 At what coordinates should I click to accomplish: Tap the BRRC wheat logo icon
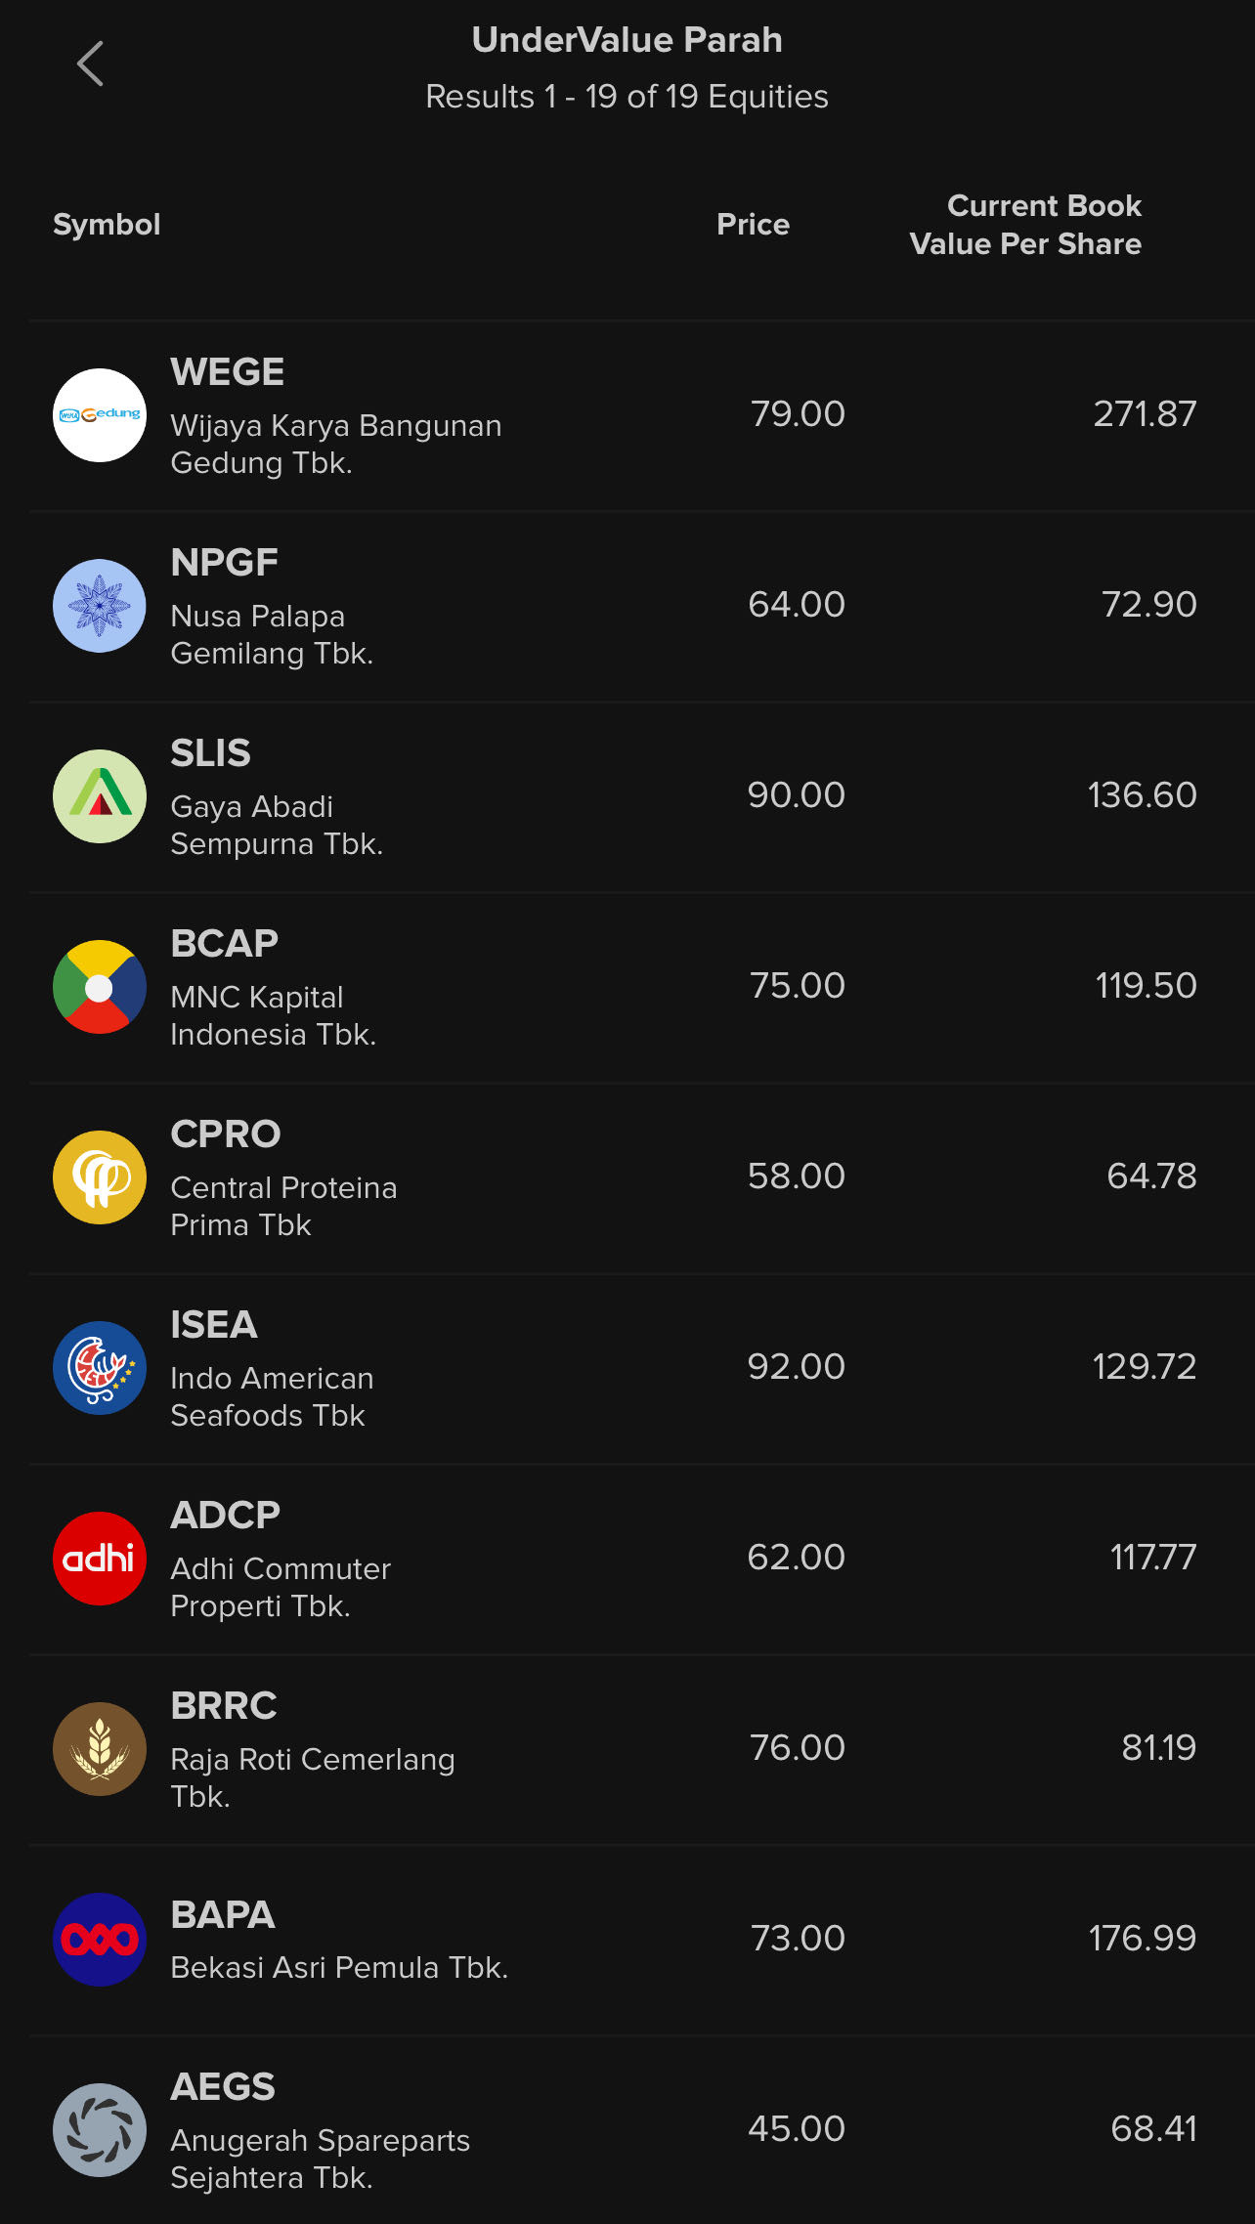(x=100, y=1749)
